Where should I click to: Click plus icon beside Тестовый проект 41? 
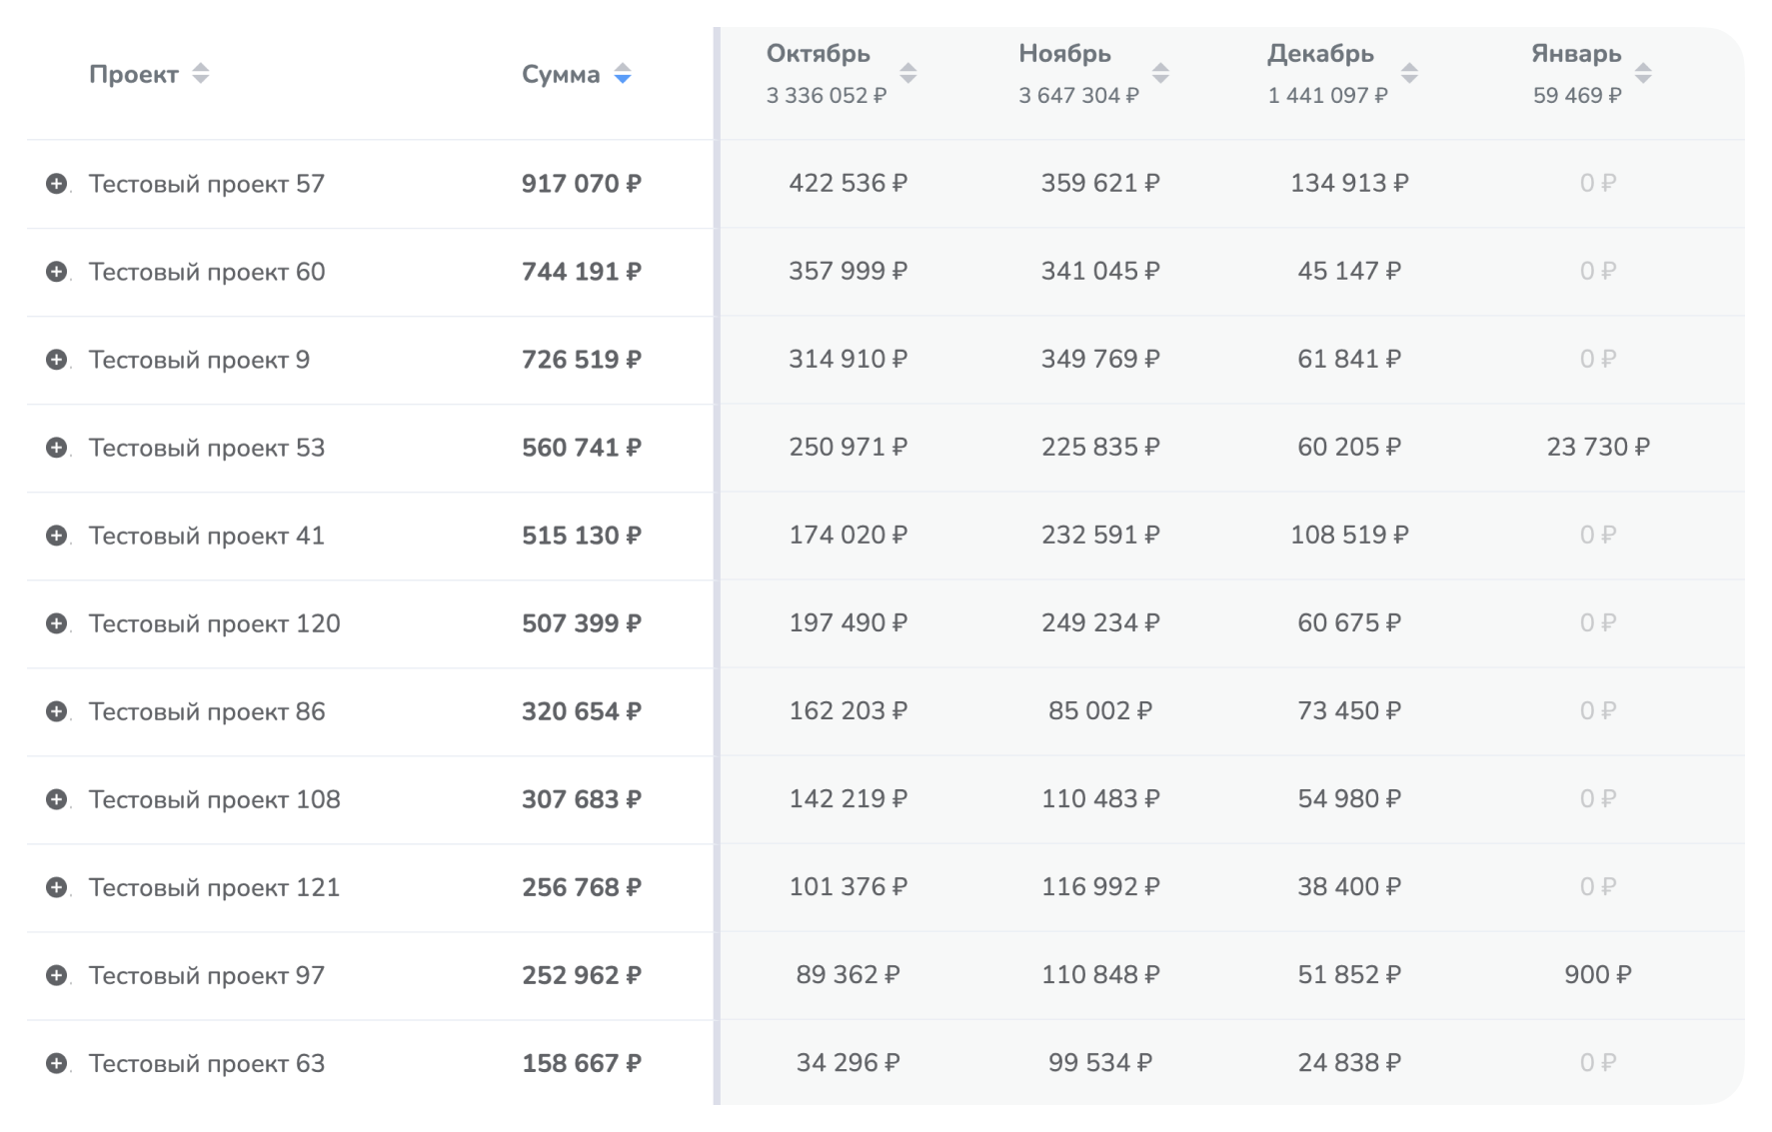tap(57, 536)
